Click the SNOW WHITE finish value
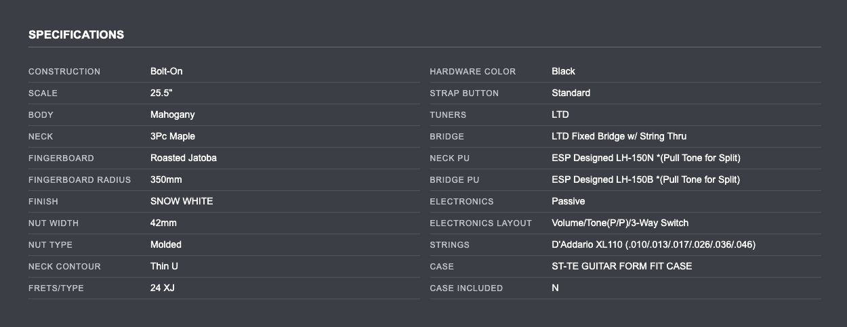847x327 pixels. [182, 201]
